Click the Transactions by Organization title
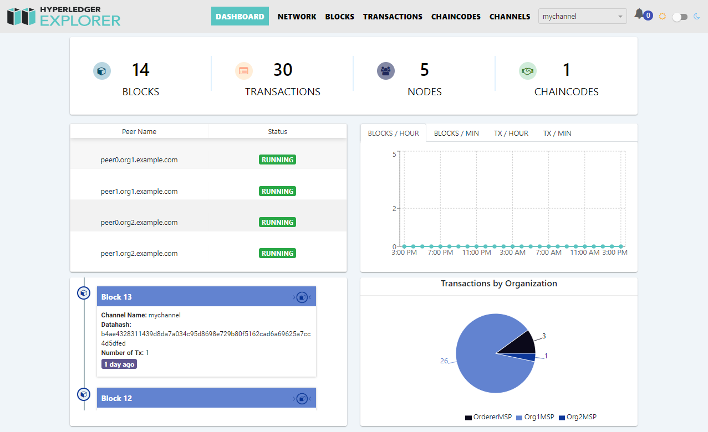The width and height of the screenshot is (708, 432). point(499,284)
